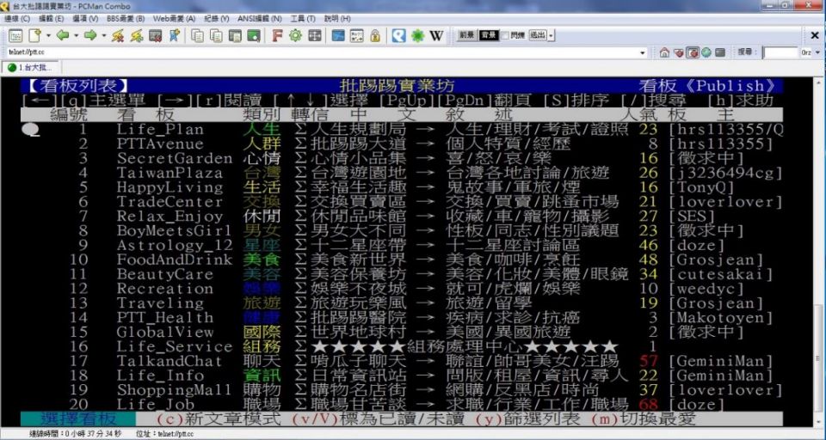The height and width of the screenshot is (440, 826).
Task: Select the FoodAndDrink board row
Action: (402, 260)
